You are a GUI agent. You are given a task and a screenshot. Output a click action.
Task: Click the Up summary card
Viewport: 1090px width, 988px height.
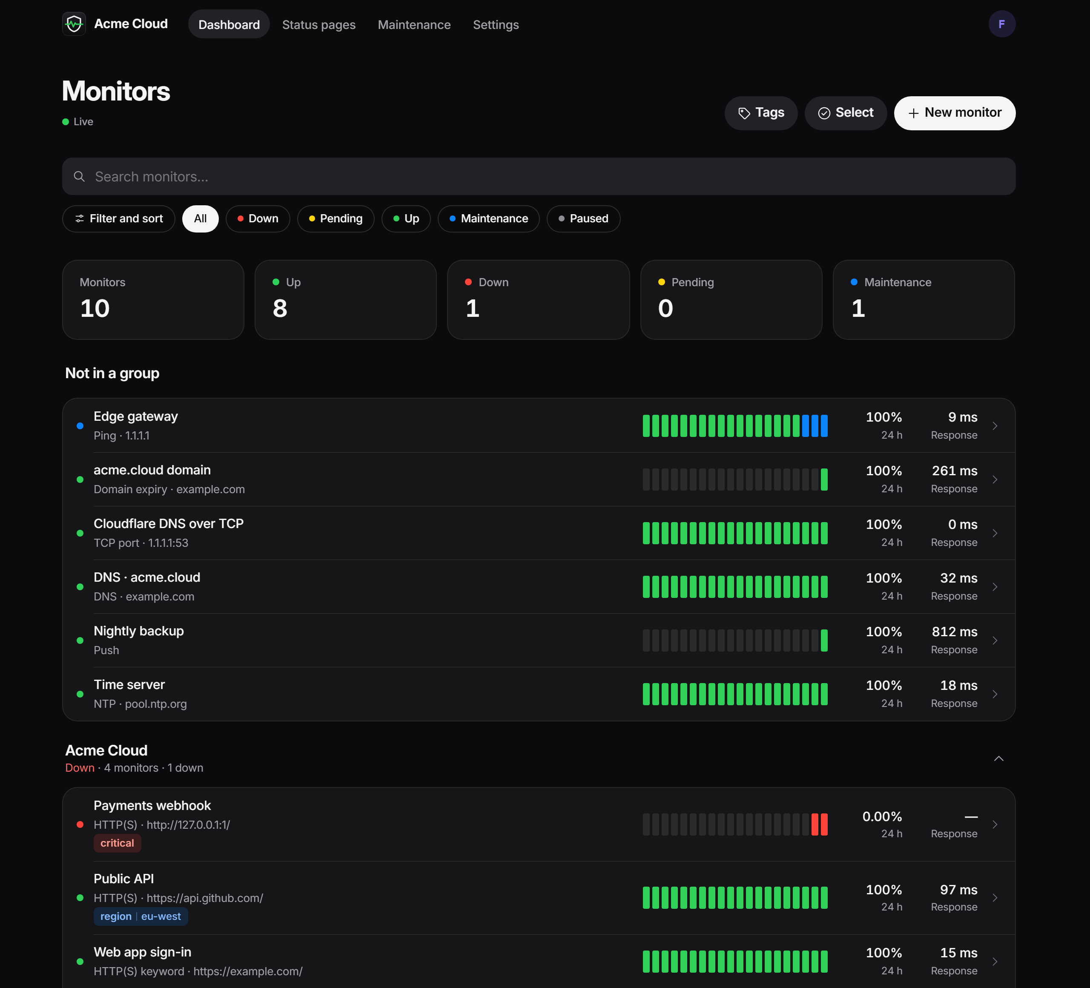[345, 299]
